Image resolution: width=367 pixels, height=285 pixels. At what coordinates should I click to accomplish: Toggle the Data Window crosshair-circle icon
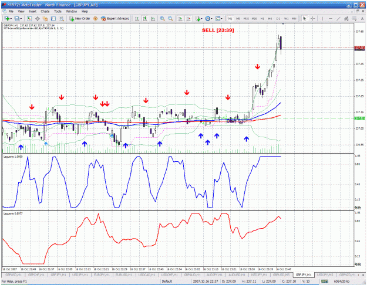click(x=37, y=18)
